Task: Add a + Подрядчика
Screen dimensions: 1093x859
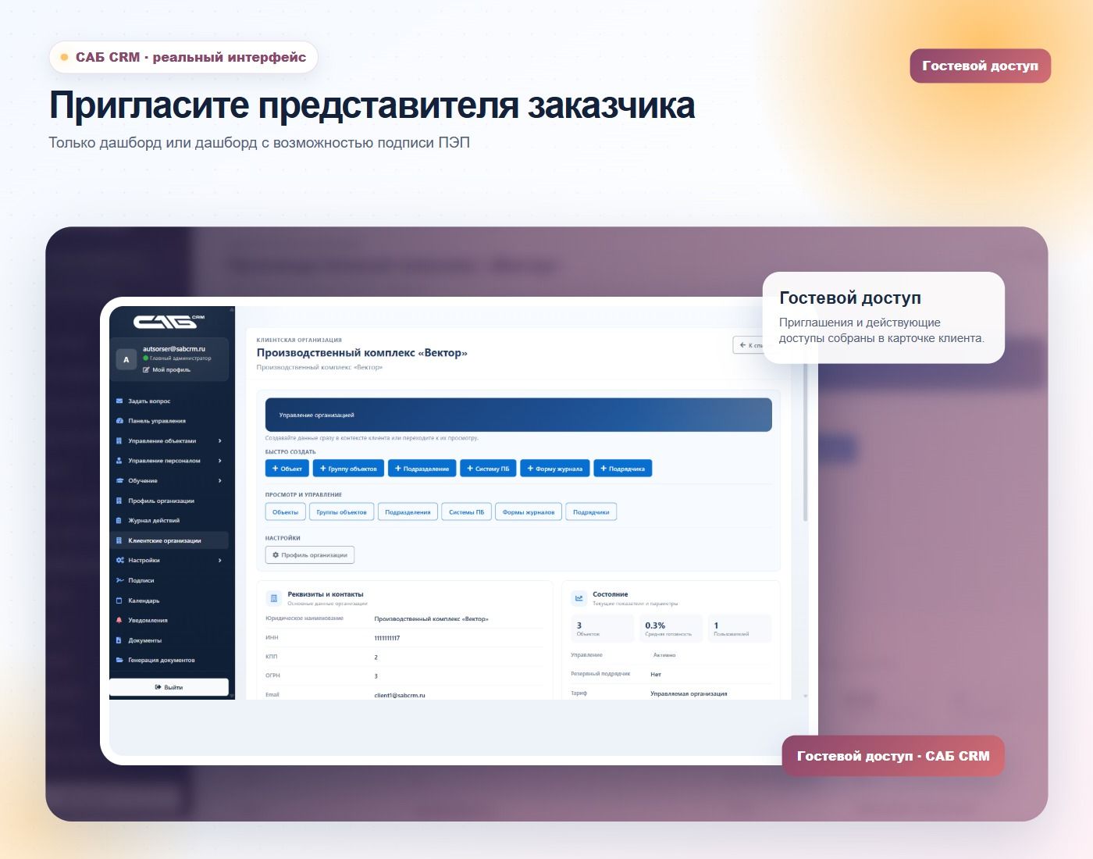Action: pos(623,469)
